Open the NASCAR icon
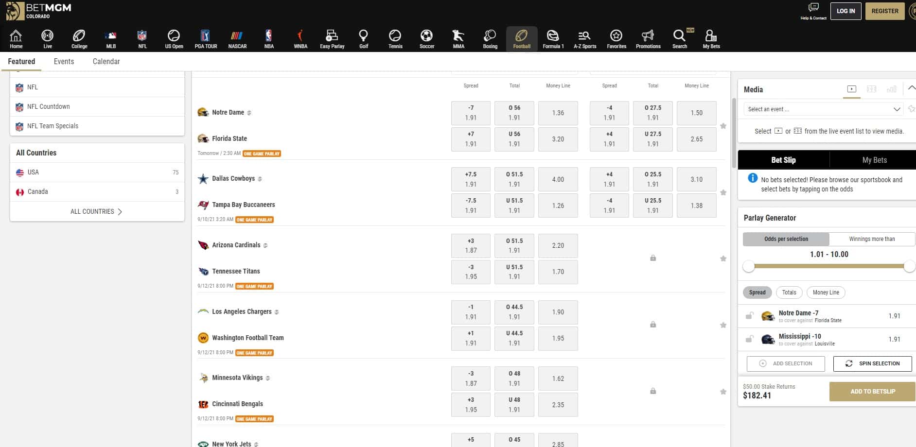The width and height of the screenshot is (916, 447). (x=237, y=39)
